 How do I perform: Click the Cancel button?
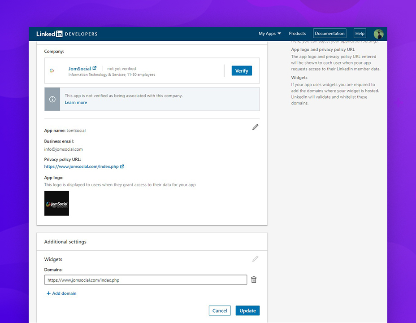point(220,310)
